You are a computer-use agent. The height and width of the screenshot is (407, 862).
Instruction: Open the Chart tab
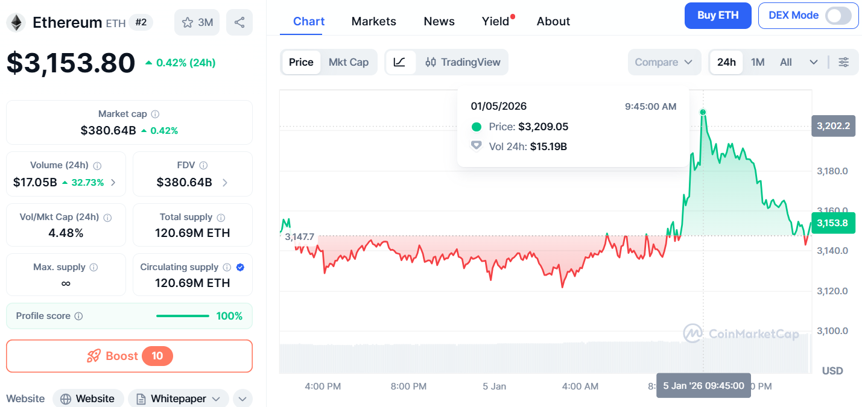tap(309, 21)
